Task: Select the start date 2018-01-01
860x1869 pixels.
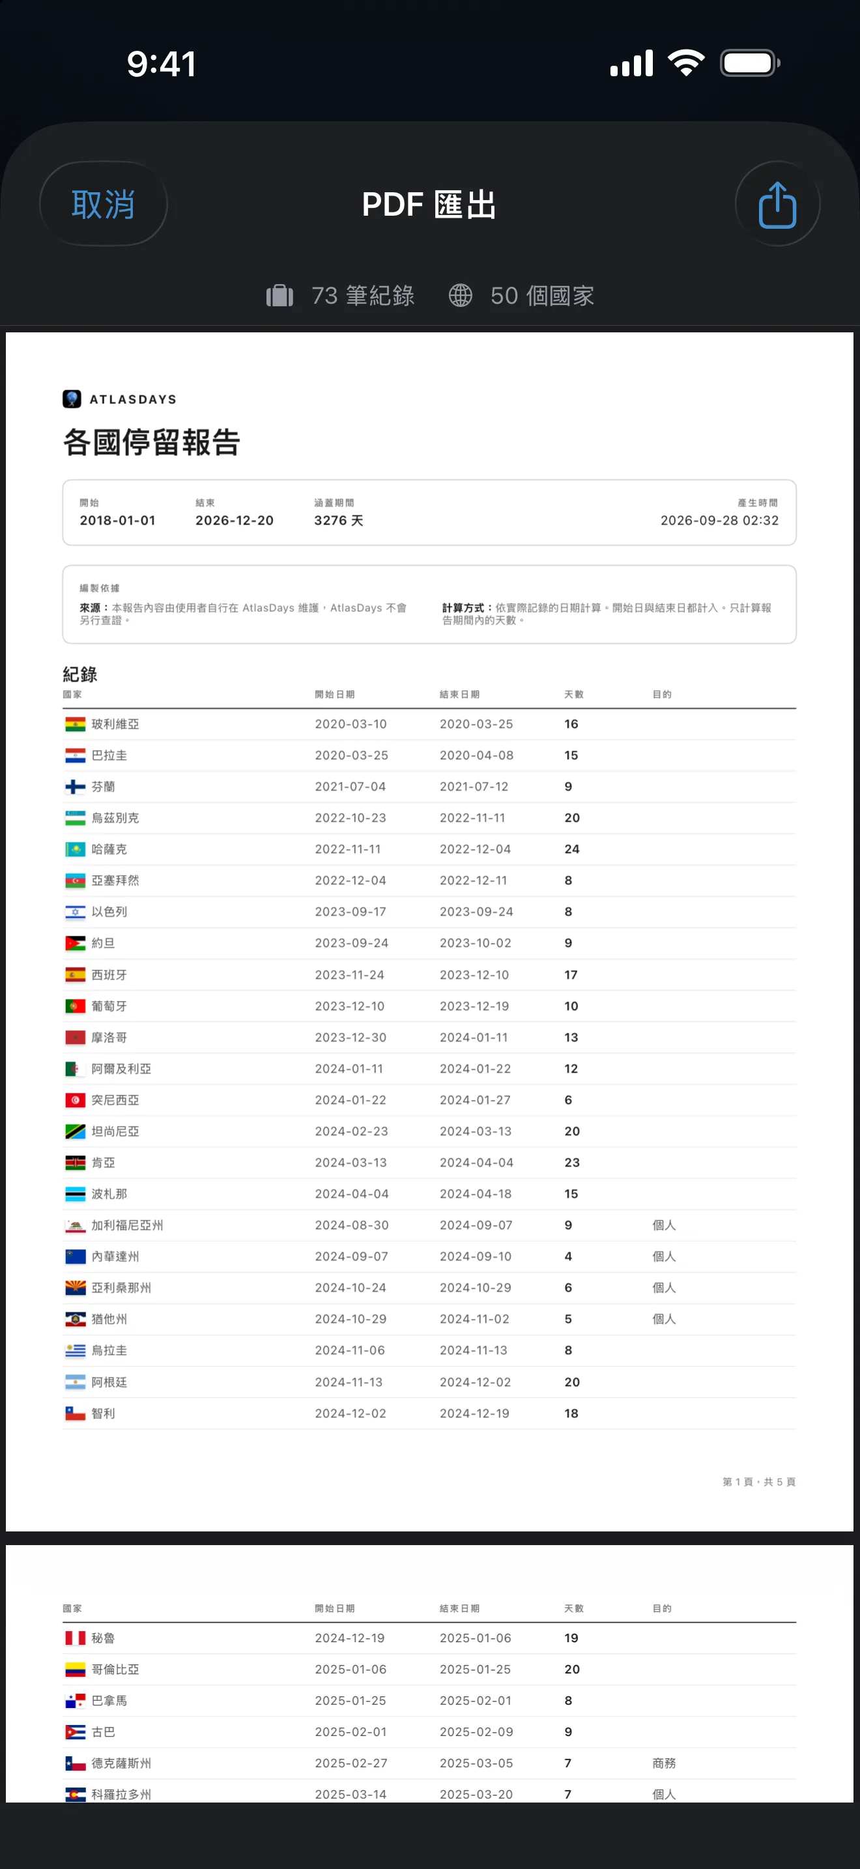Action: (117, 520)
